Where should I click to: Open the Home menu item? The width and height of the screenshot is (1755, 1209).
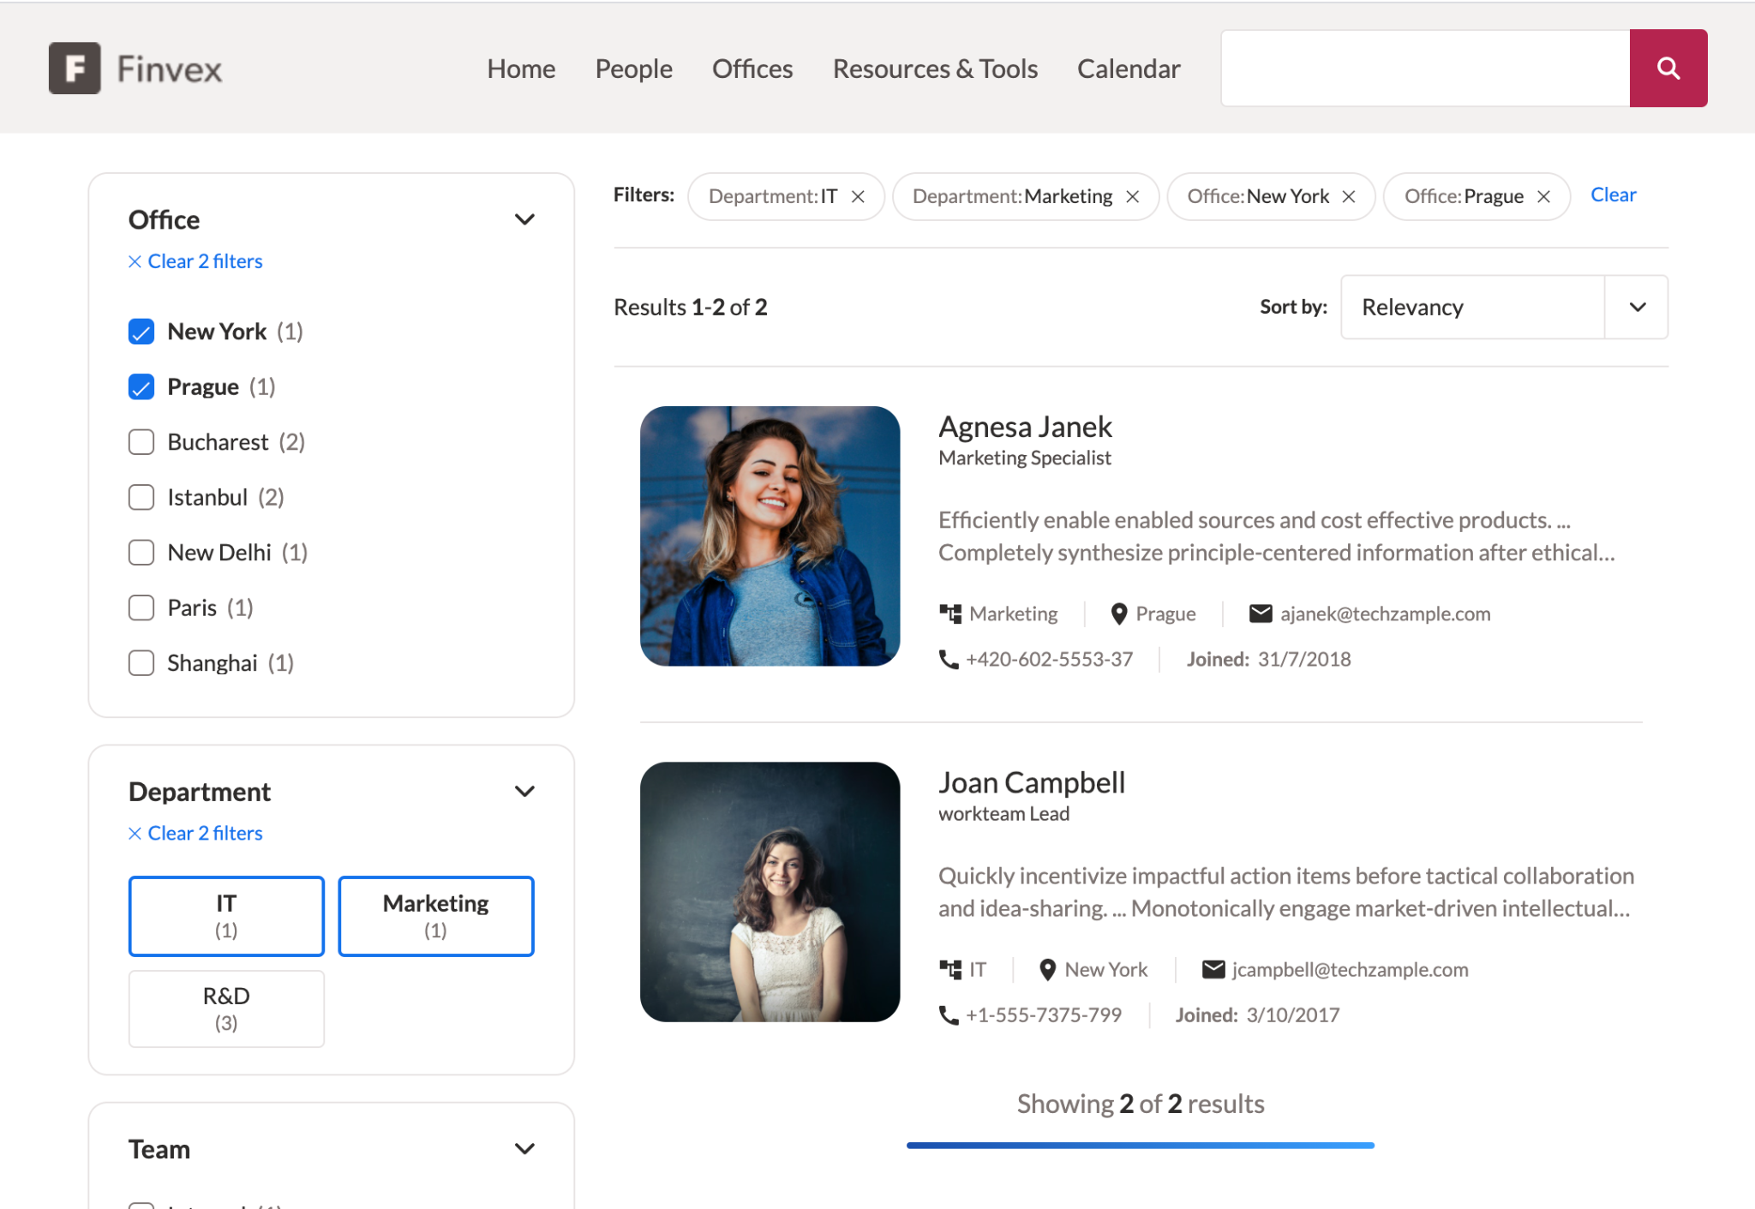pos(521,69)
